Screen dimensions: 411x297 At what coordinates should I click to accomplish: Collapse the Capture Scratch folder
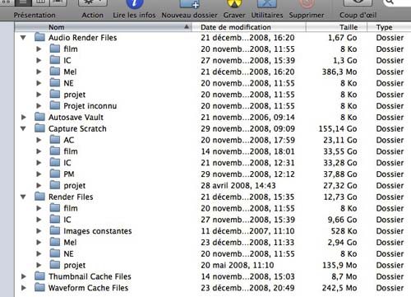point(23,128)
